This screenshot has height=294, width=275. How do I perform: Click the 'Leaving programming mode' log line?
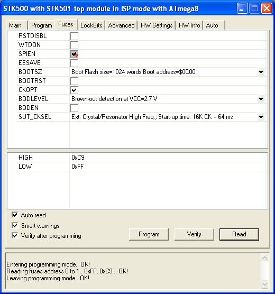click(48, 278)
